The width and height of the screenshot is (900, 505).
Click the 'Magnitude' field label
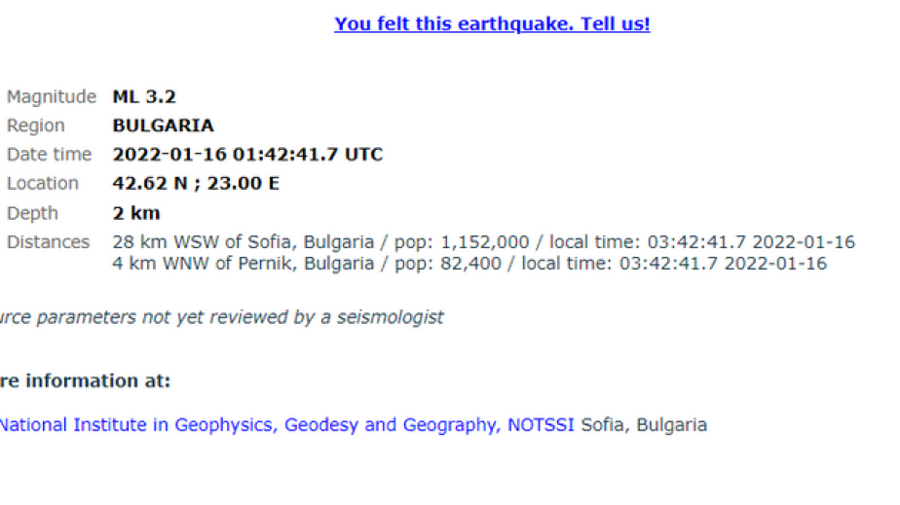(x=52, y=96)
